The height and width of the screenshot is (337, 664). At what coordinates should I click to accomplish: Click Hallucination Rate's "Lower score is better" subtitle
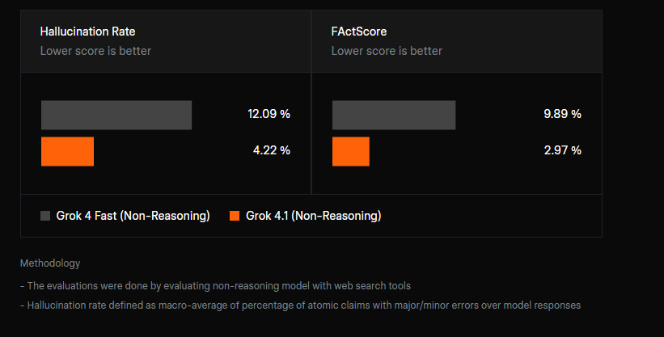[95, 51]
